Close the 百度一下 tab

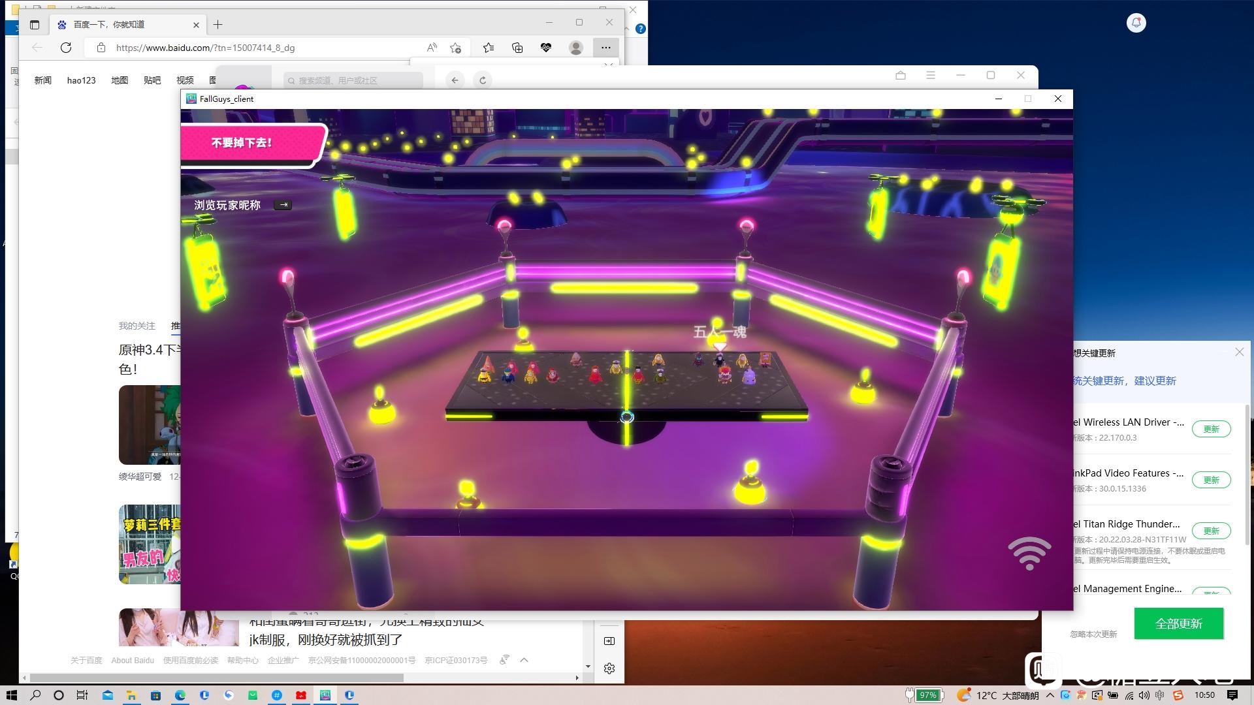click(196, 25)
